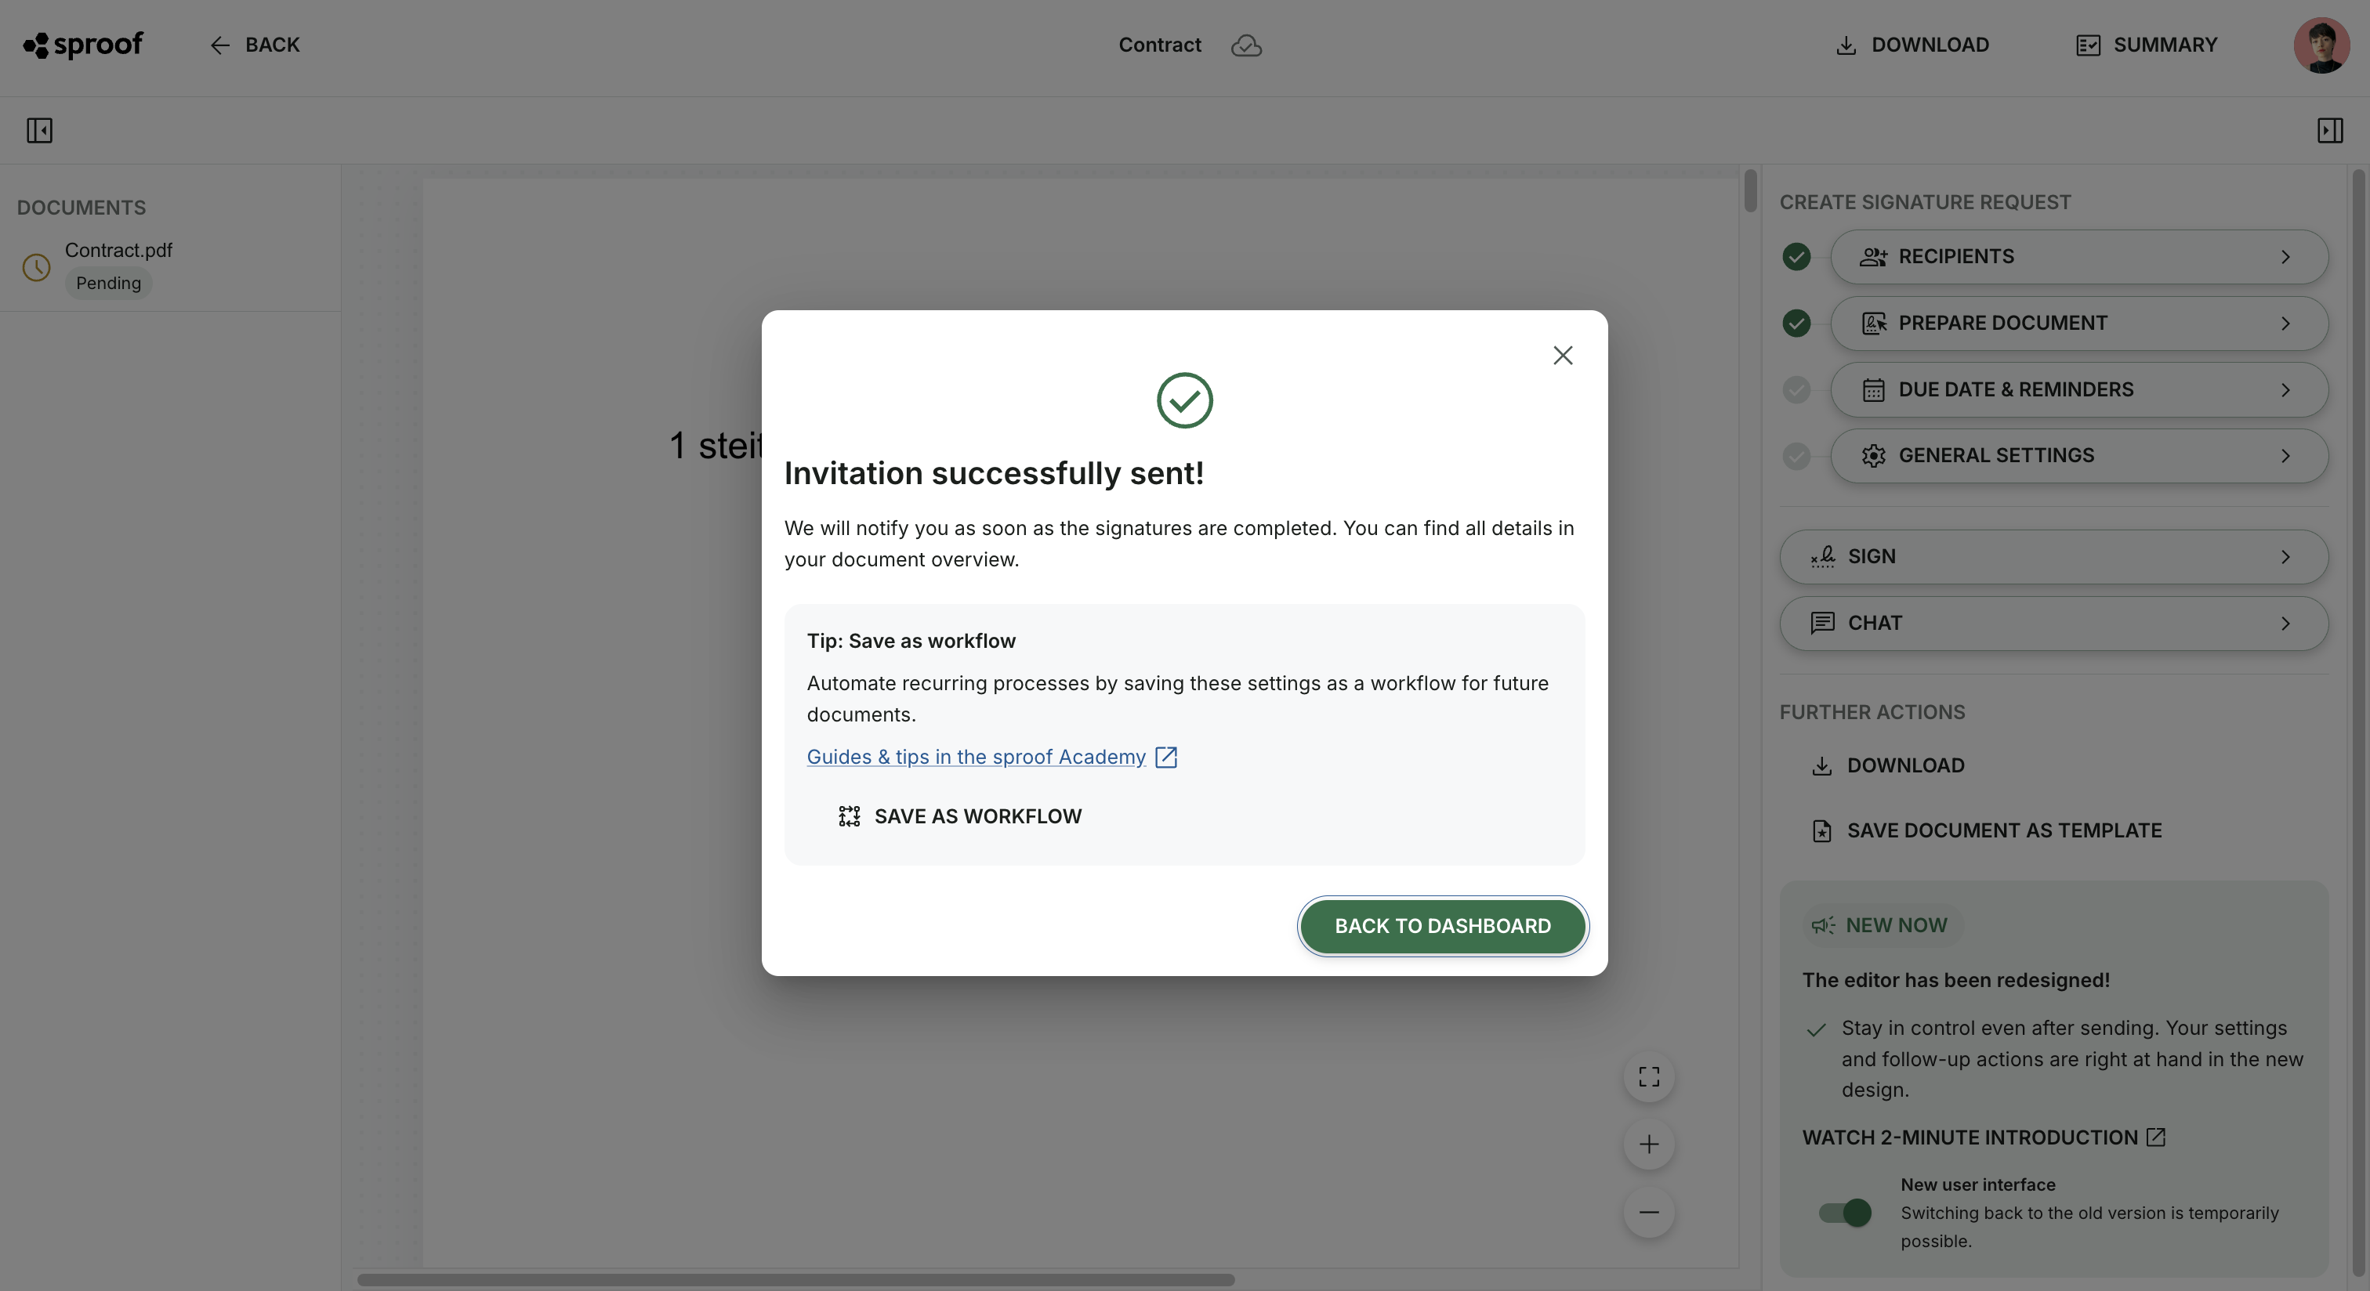Click the recipients people icon
This screenshot has height=1291, width=2370.
coord(1873,256)
